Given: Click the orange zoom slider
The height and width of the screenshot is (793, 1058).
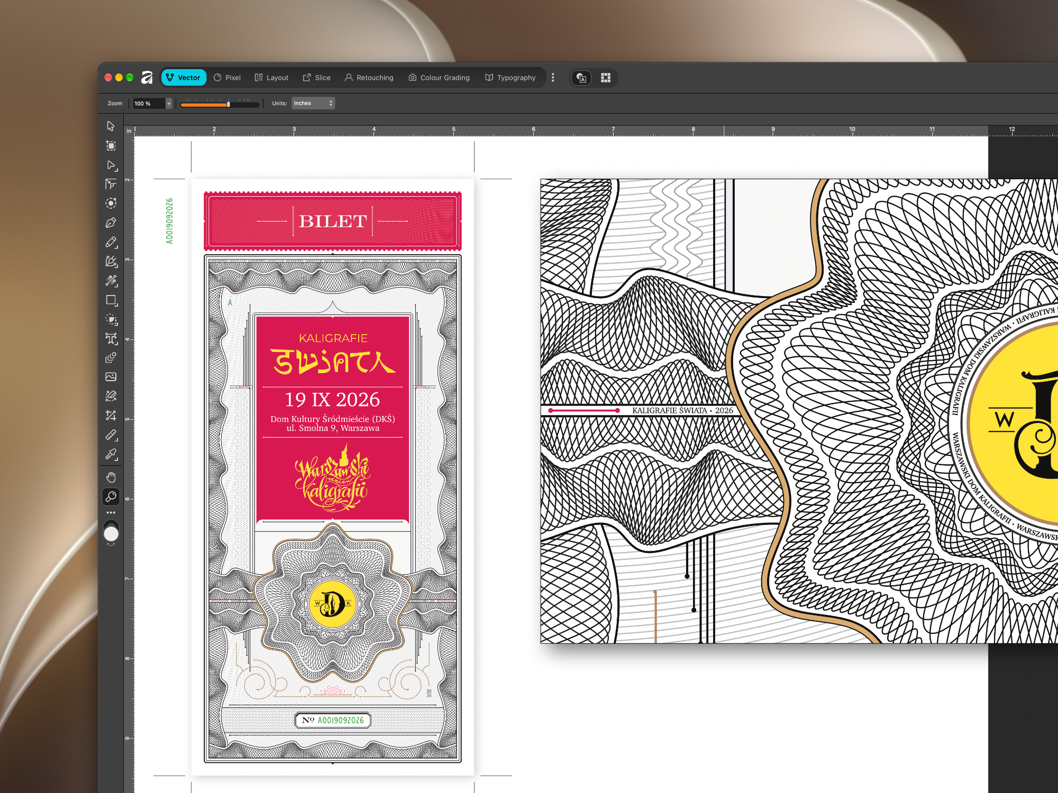Looking at the screenshot, I should (x=220, y=104).
